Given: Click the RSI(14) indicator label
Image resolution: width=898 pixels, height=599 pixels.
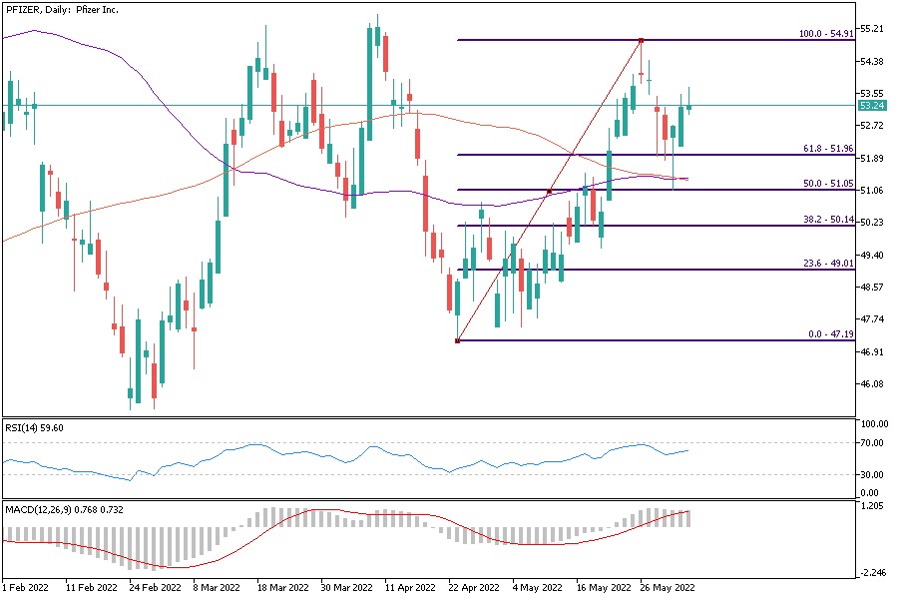Looking at the screenshot, I should point(34,427).
